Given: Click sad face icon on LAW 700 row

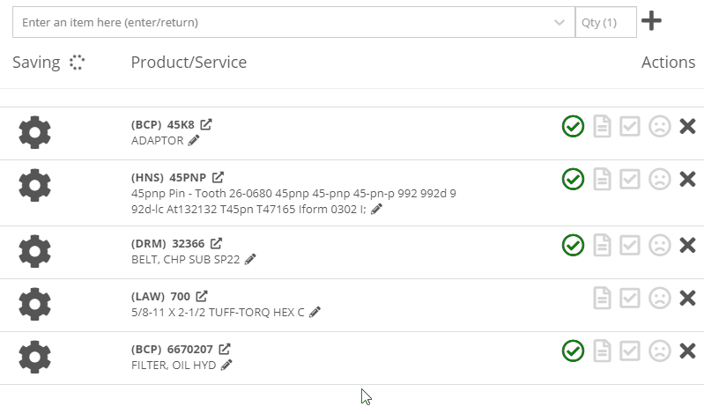Looking at the screenshot, I should tap(660, 298).
